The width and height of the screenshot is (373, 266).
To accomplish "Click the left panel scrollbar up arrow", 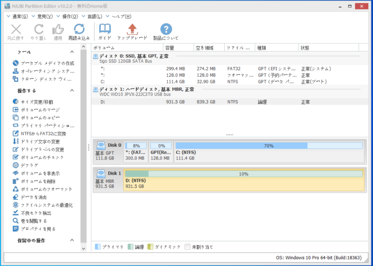I will coord(83,47).
